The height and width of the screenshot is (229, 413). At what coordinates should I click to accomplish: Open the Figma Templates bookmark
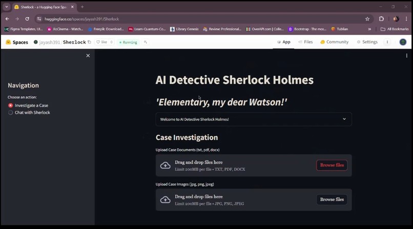pos(24,29)
